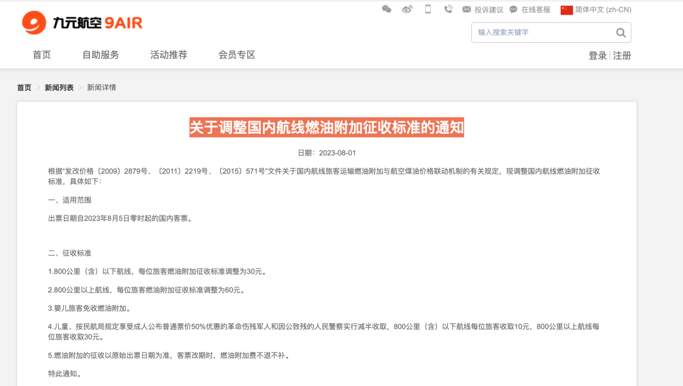Open the 简体中文 (zh-CN) language selector
Image resolution: width=683 pixels, height=386 pixels.
tap(601, 9)
